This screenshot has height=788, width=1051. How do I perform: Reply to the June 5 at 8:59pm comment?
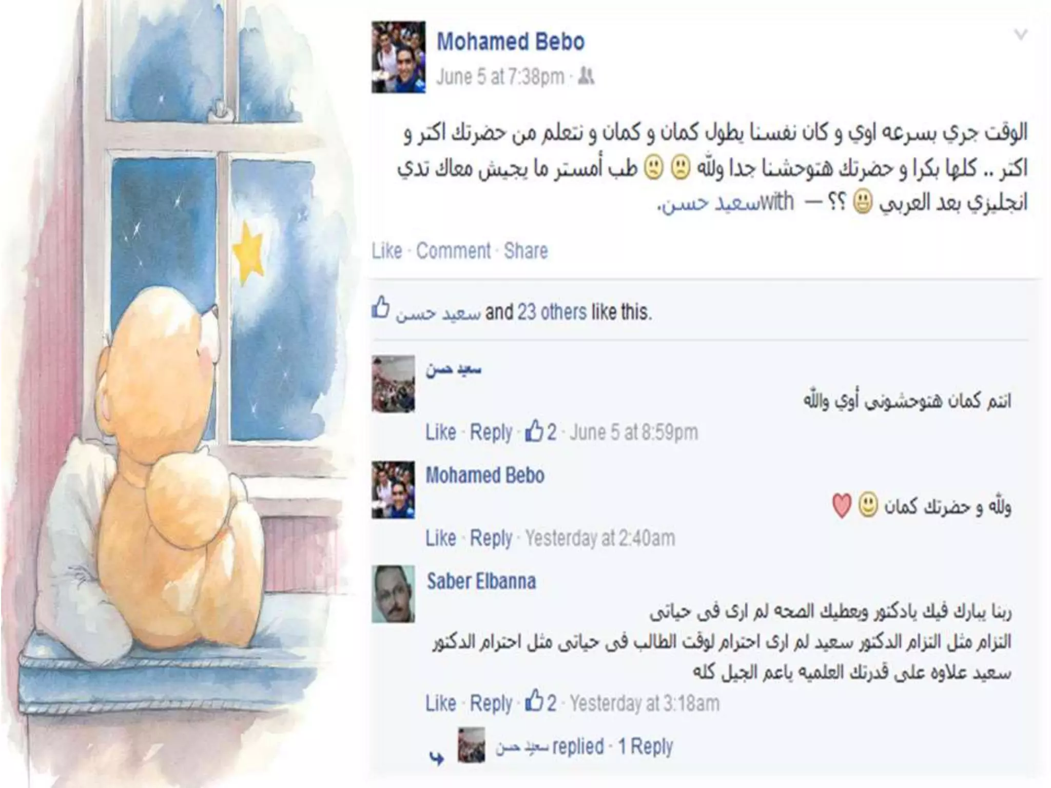pos(491,432)
